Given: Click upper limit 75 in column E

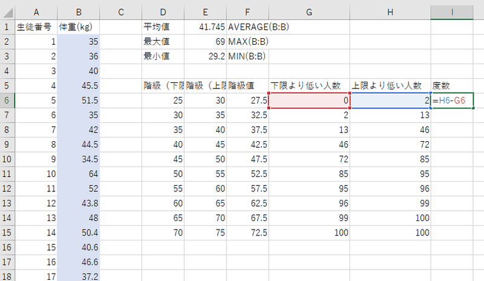Looking at the screenshot, I should (205, 233).
